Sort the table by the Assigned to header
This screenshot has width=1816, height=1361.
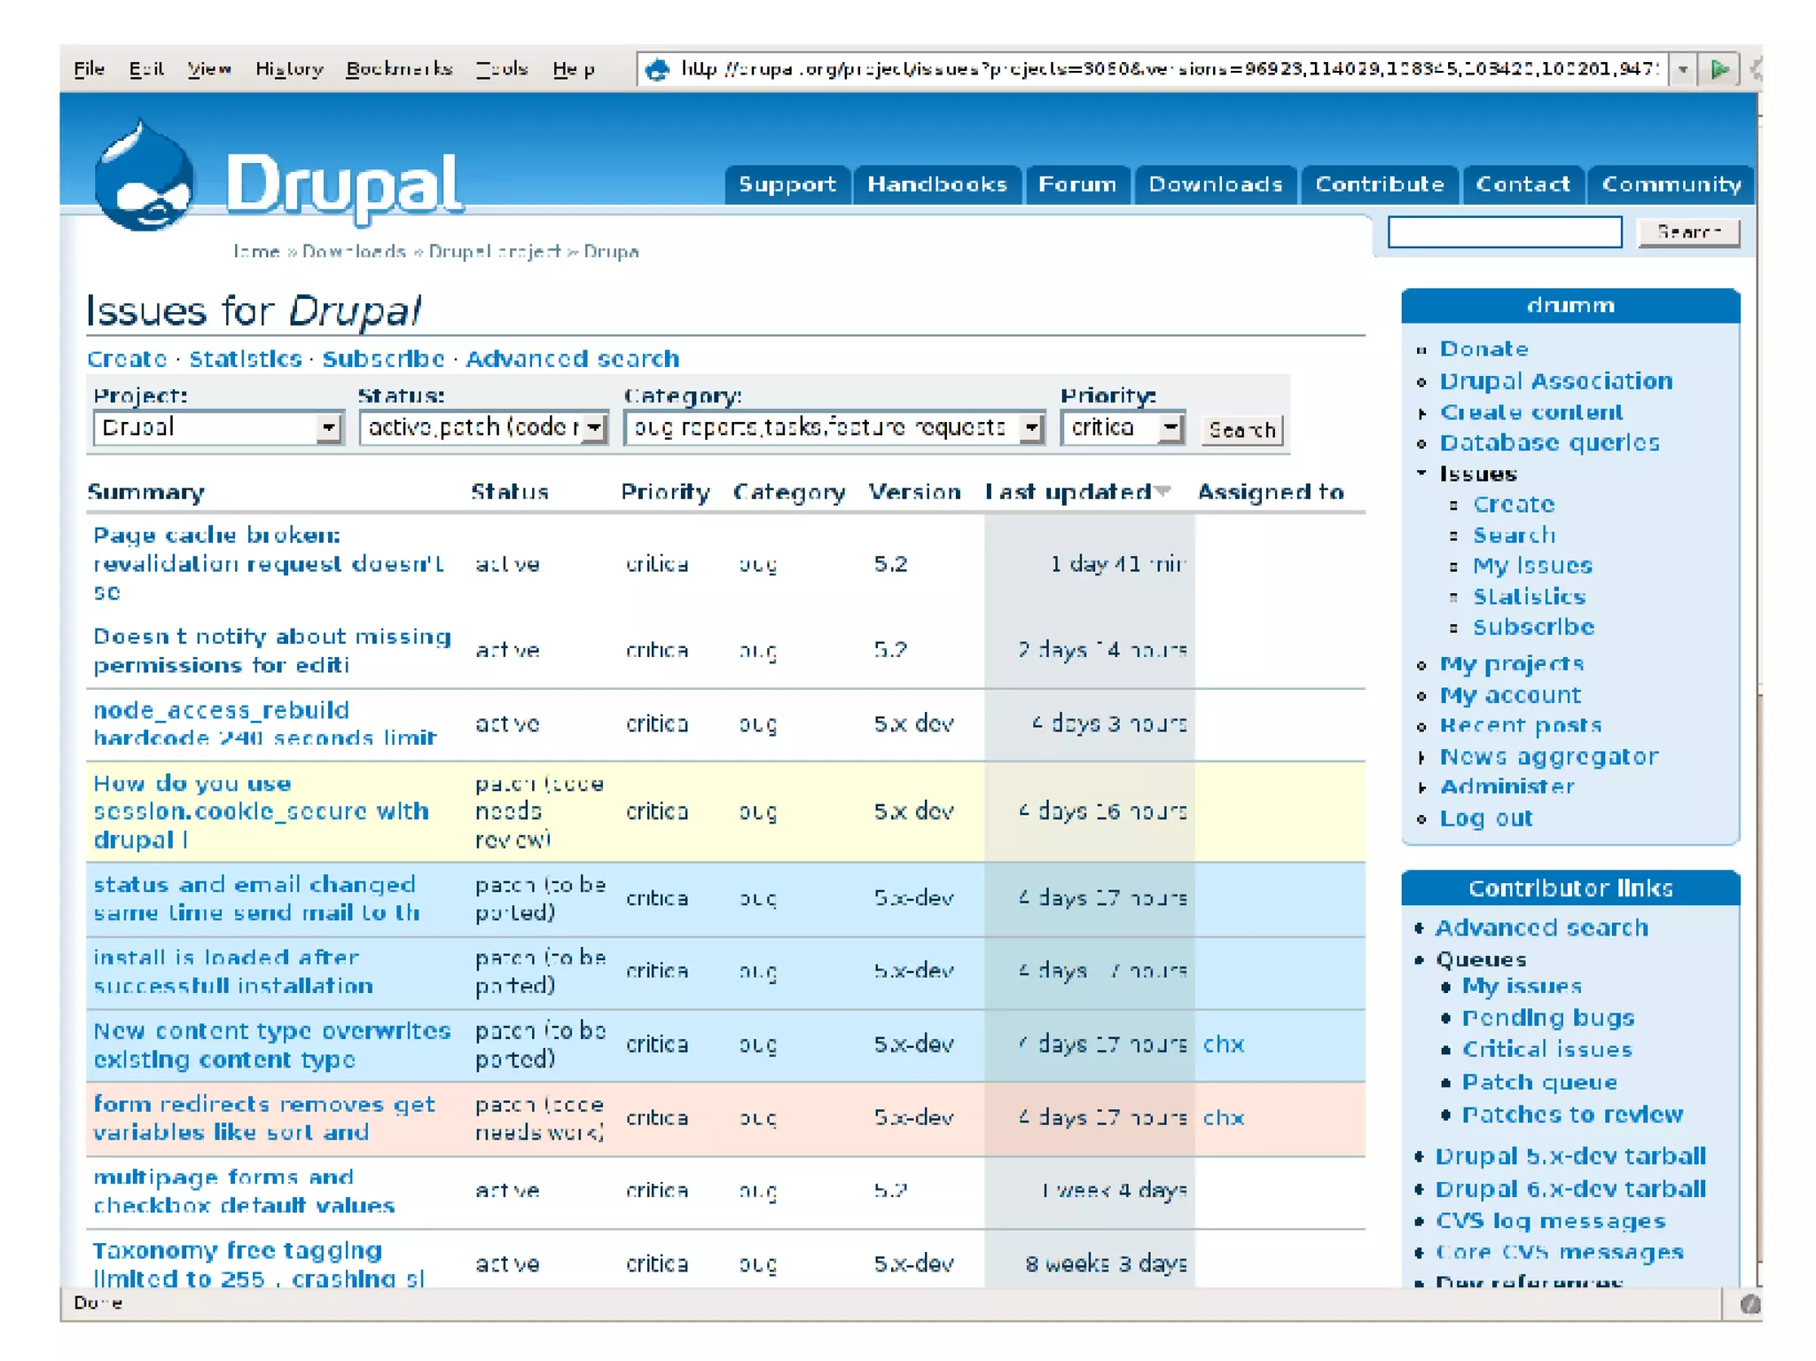point(1271,492)
